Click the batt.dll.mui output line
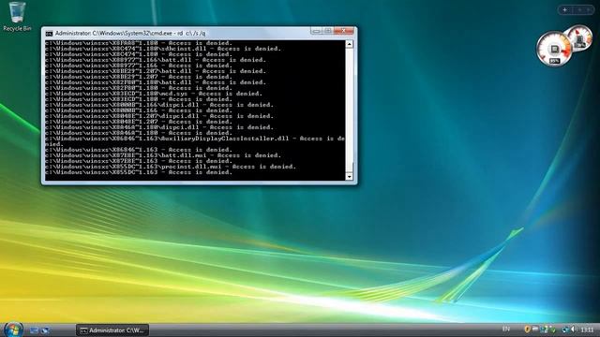This screenshot has height=337, width=600. pos(163,155)
